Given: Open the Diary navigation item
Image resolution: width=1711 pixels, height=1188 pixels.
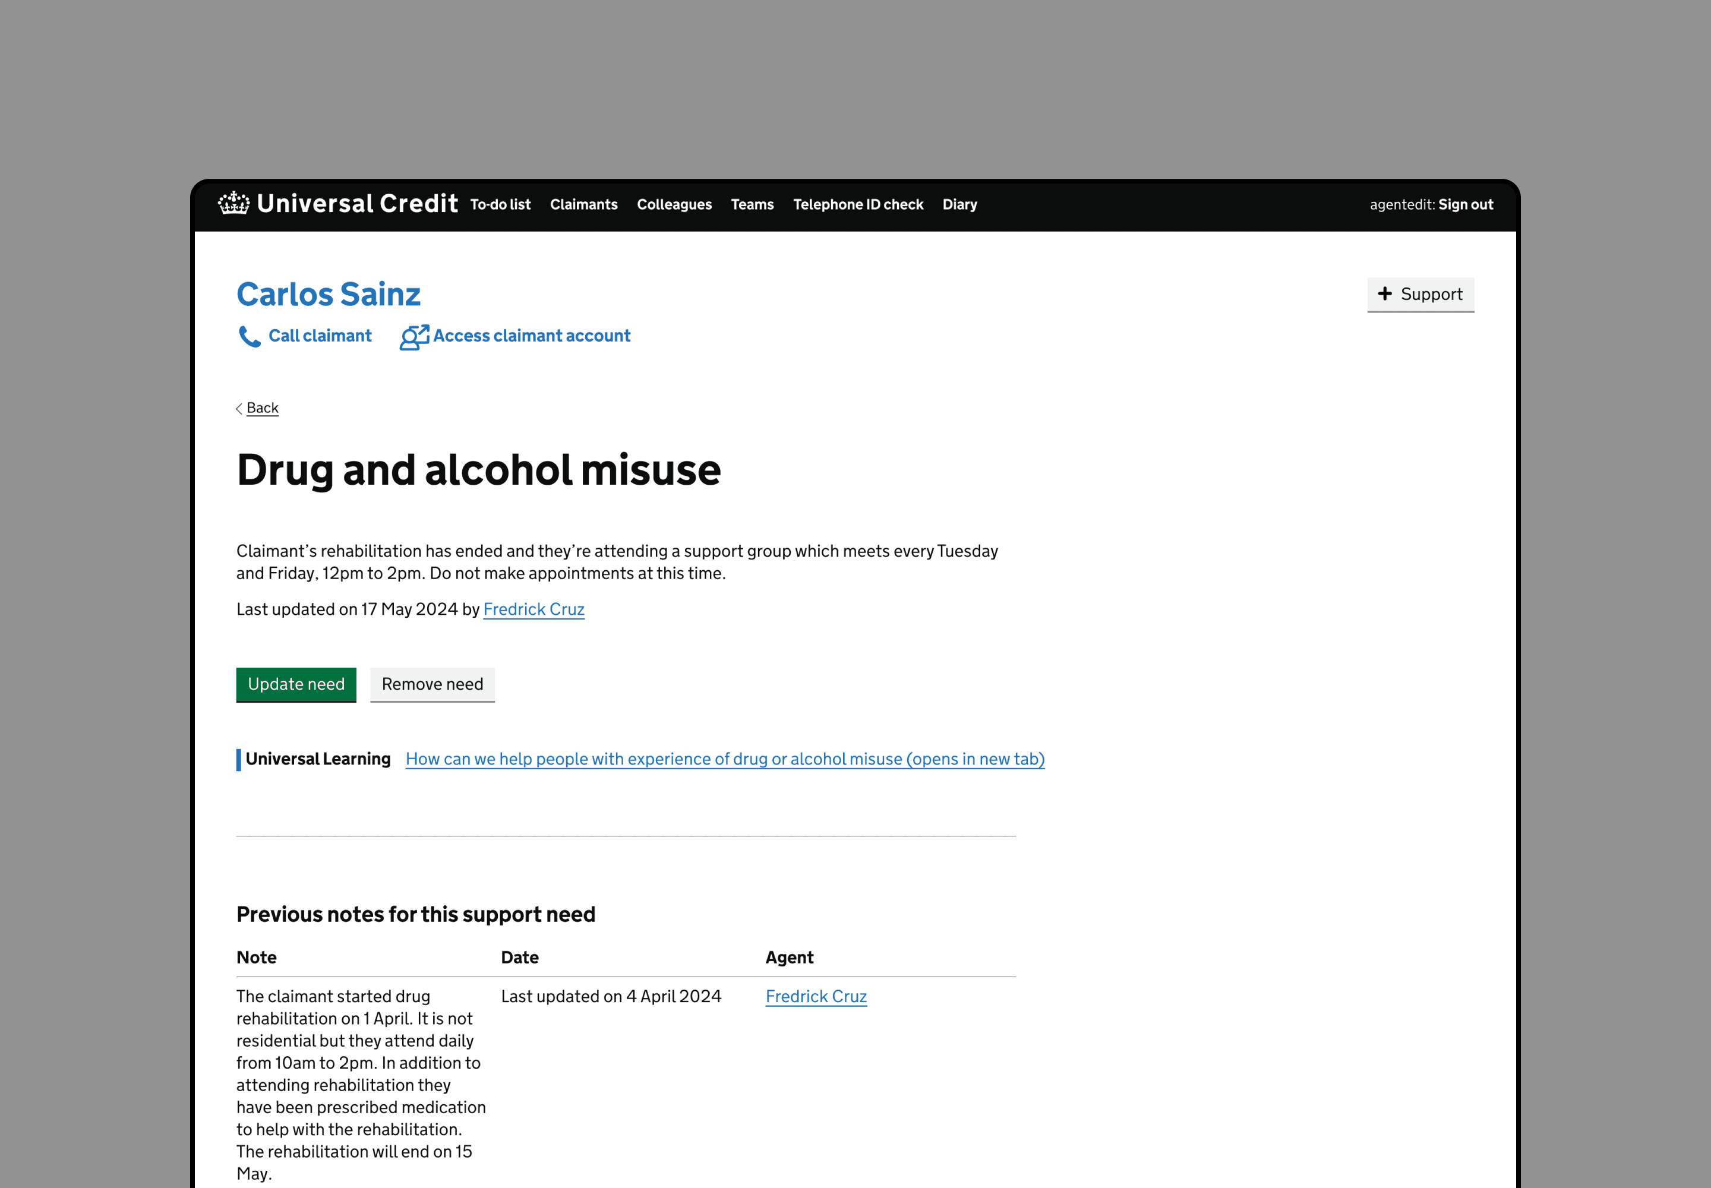Looking at the screenshot, I should click(x=959, y=204).
